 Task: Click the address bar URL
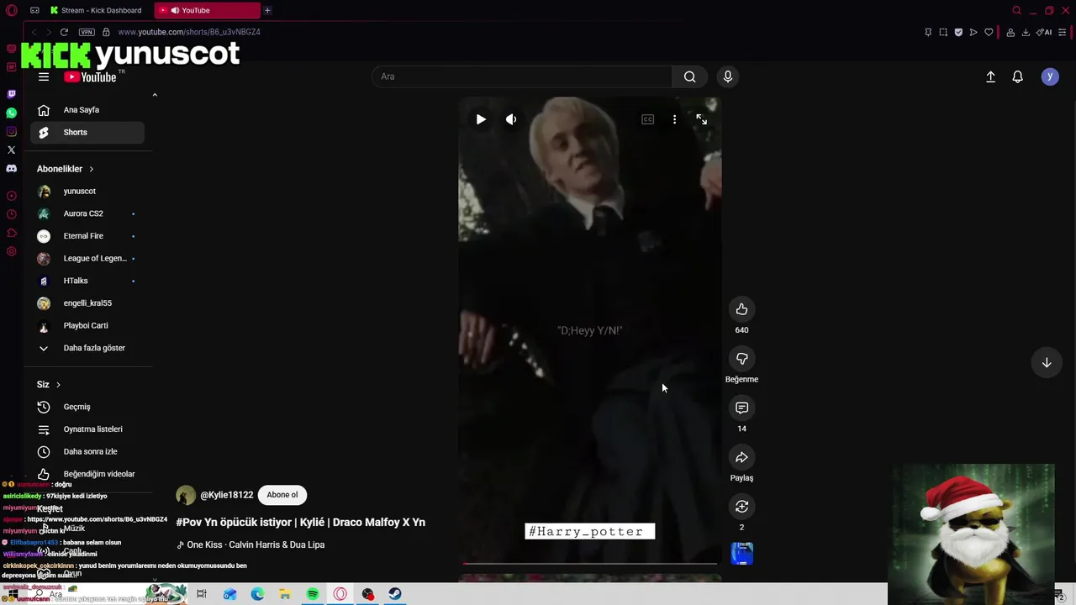point(189,32)
